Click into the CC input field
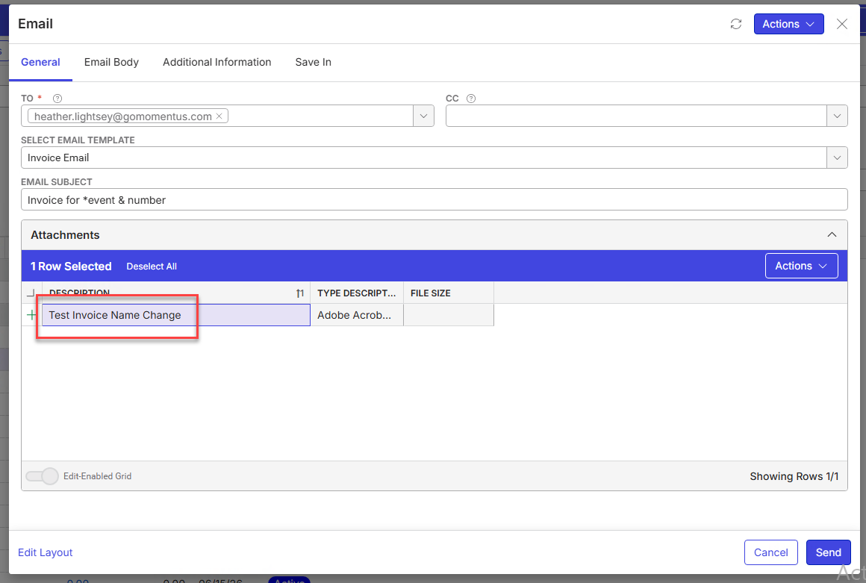Screen dimensions: 866x583 click(636, 116)
